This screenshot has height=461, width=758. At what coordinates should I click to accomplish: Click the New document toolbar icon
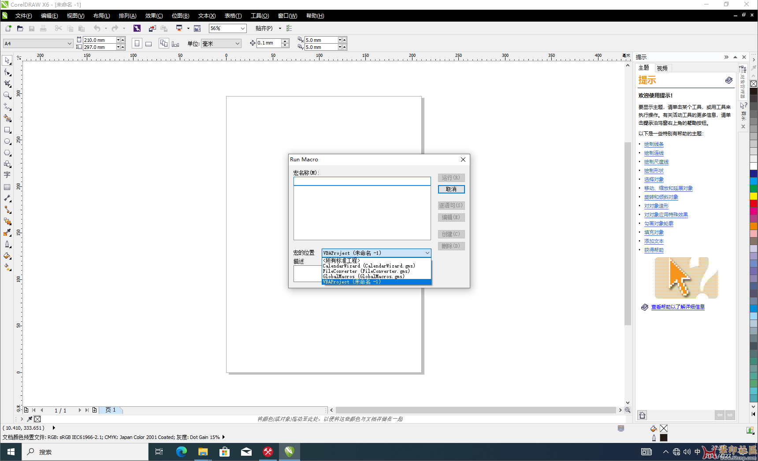[x=8, y=28]
